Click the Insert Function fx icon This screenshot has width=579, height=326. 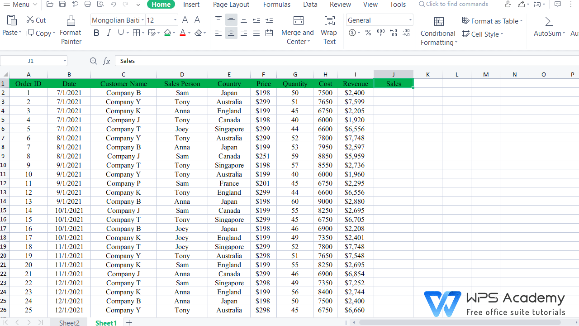click(x=106, y=61)
